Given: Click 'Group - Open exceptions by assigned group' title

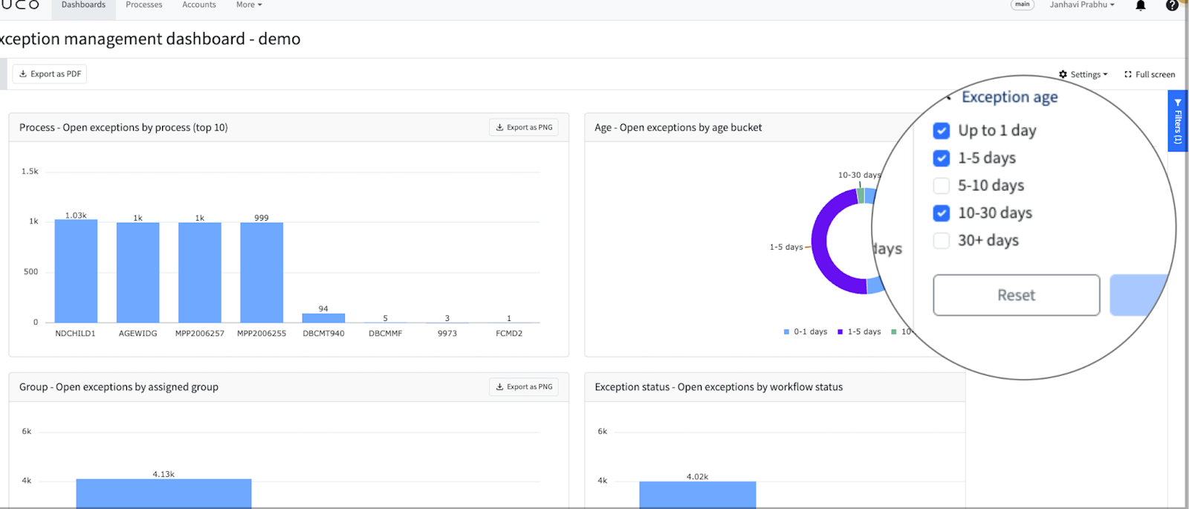Looking at the screenshot, I should 119,387.
